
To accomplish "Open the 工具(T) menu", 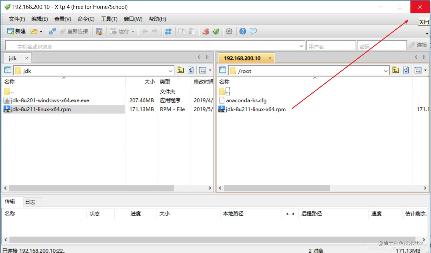I will point(109,19).
